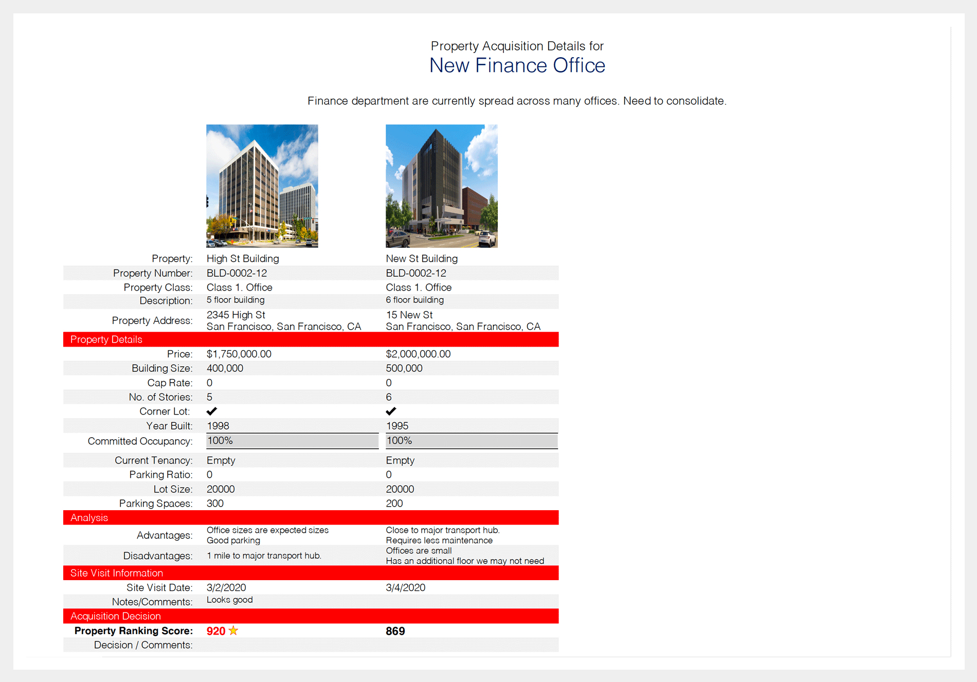Click the 3/2/2020 site visit date
Image resolution: width=977 pixels, height=682 pixels.
click(x=226, y=587)
